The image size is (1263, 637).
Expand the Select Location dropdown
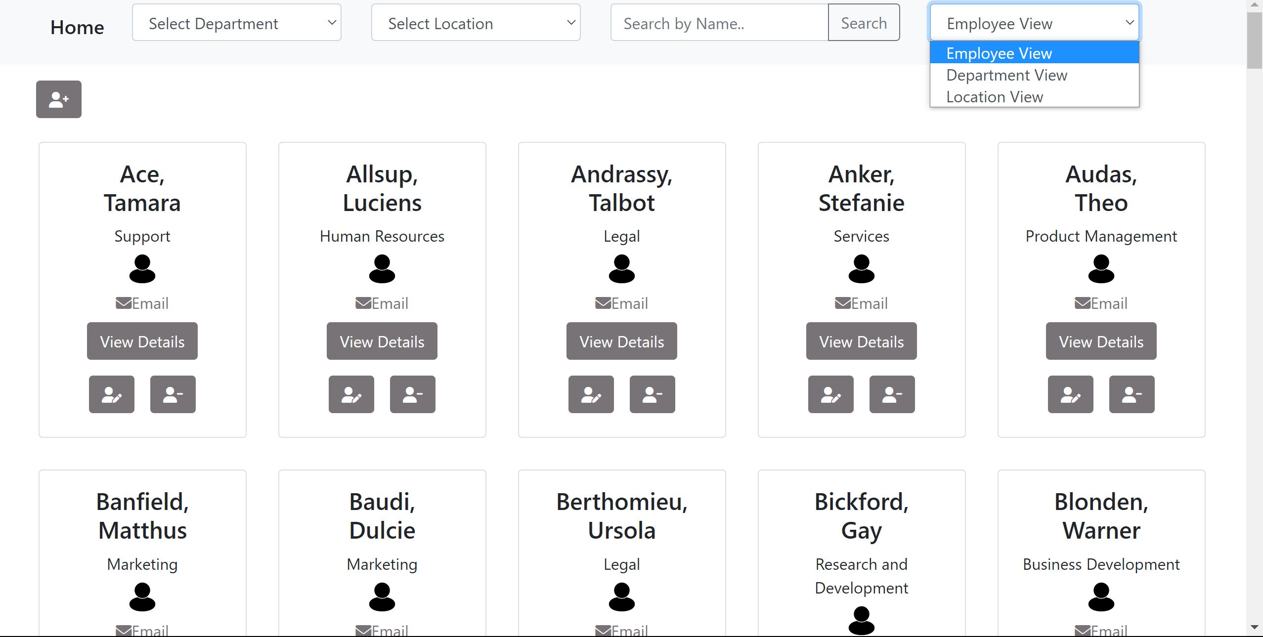point(476,23)
